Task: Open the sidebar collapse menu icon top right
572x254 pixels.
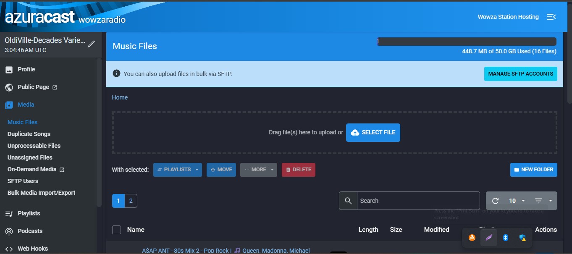Action: pos(551,17)
